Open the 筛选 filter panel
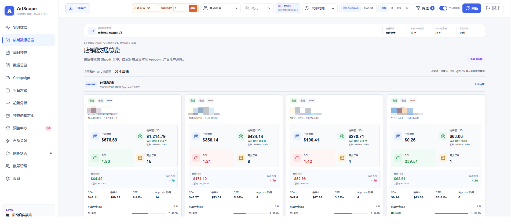Image resolution: width=511 pixels, height=224 pixels. pos(425,8)
